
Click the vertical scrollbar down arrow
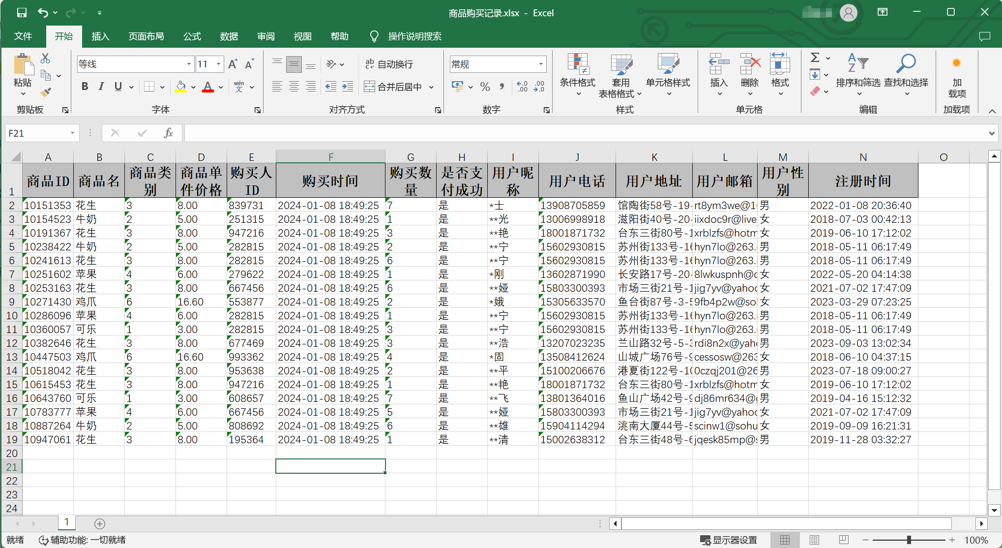pos(994,511)
